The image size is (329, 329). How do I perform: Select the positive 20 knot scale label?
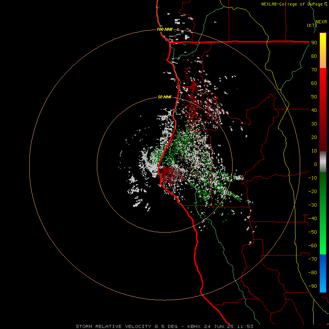(314, 137)
